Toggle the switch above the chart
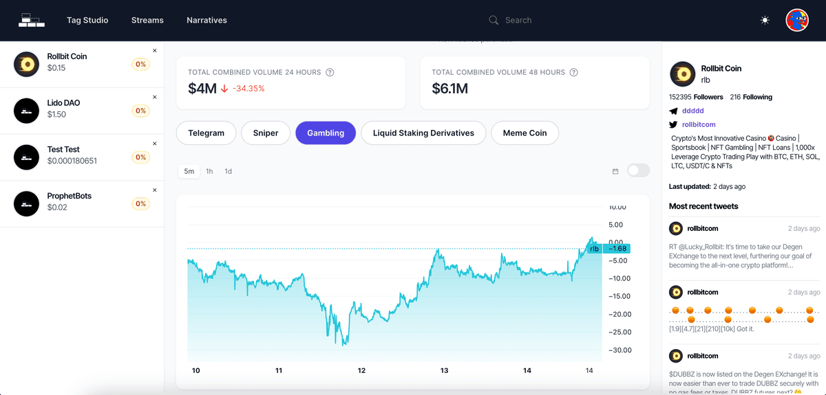The height and width of the screenshot is (395, 826). click(638, 170)
